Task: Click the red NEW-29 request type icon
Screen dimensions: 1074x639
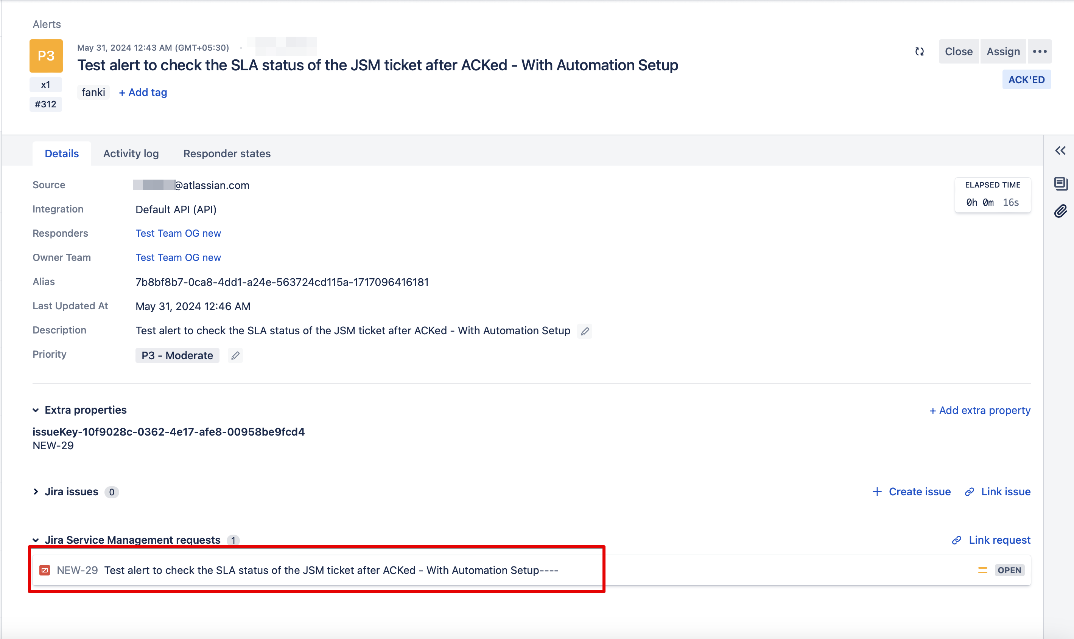Action: (x=45, y=570)
